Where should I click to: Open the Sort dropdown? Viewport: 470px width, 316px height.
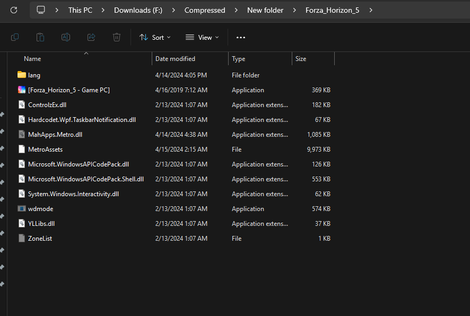coord(155,38)
